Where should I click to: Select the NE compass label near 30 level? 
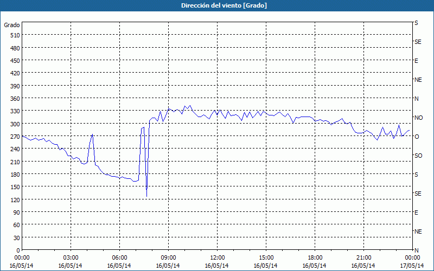[418, 231]
